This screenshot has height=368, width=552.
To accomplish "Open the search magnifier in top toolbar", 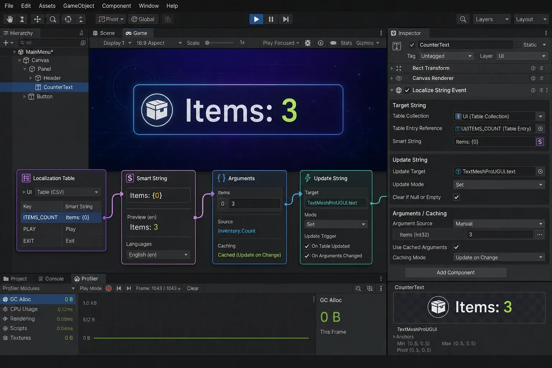I will [x=463, y=19].
